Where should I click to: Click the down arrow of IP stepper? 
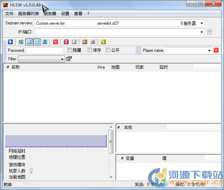tap(210, 34)
